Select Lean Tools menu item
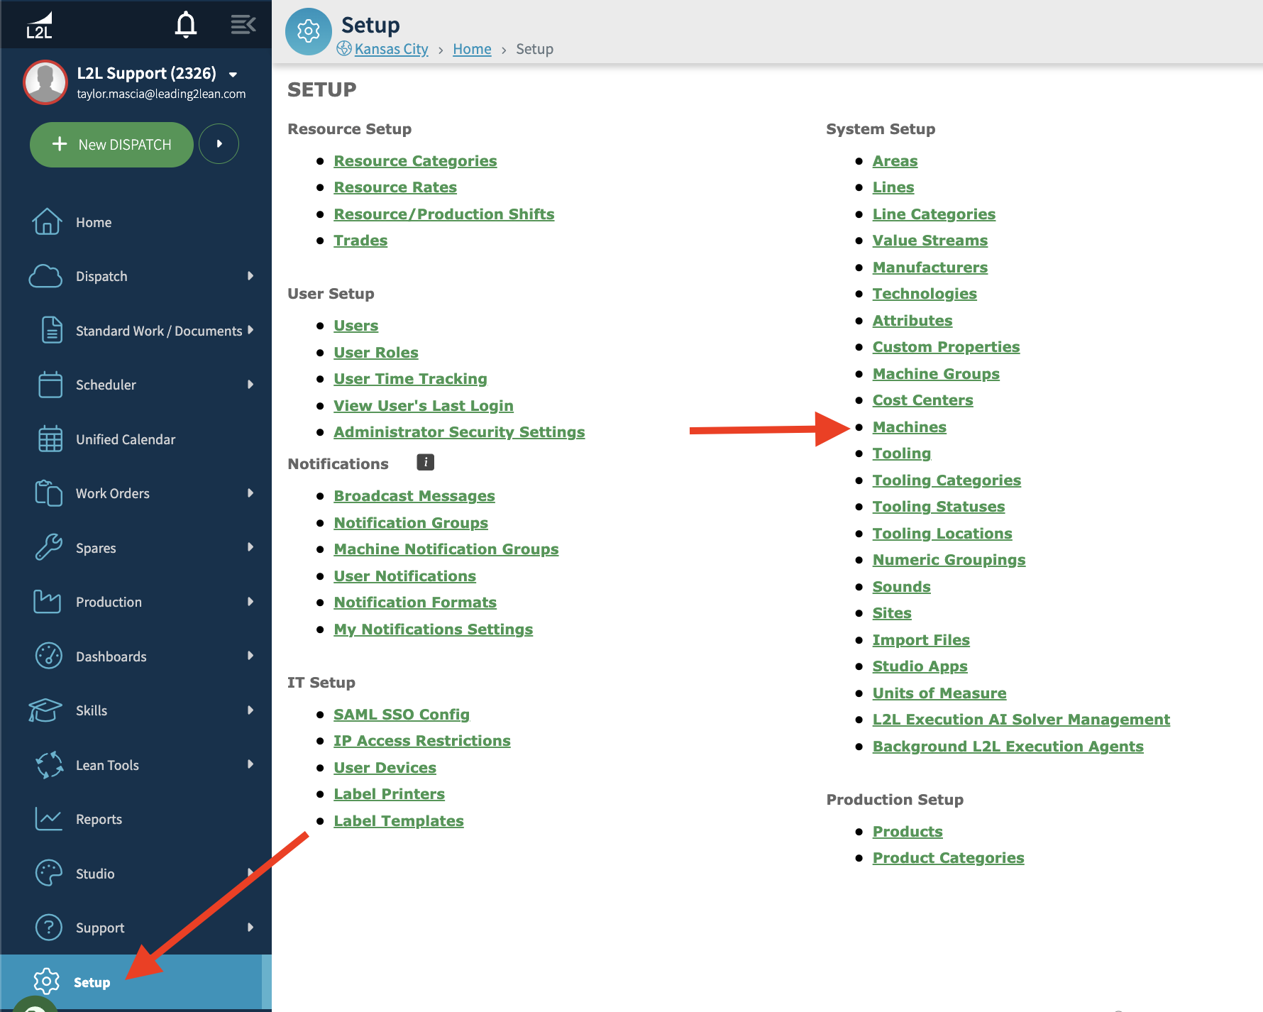This screenshot has height=1012, width=1263. click(x=107, y=765)
